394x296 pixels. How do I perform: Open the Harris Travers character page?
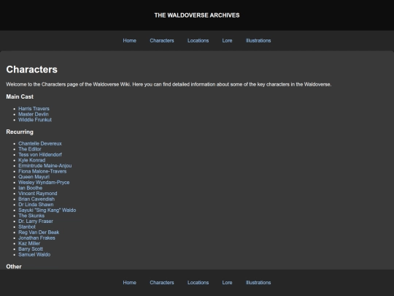click(x=34, y=108)
